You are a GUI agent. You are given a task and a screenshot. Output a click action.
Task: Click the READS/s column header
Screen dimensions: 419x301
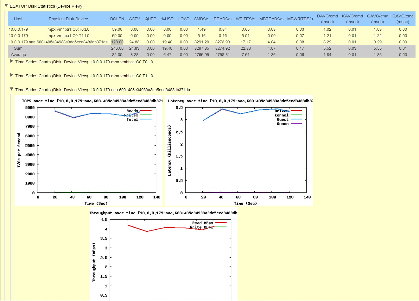click(x=222, y=19)
